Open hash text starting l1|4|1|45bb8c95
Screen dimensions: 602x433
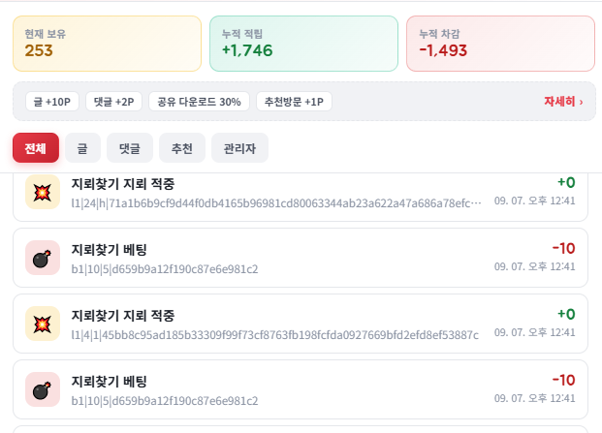[x=275, y=335]
